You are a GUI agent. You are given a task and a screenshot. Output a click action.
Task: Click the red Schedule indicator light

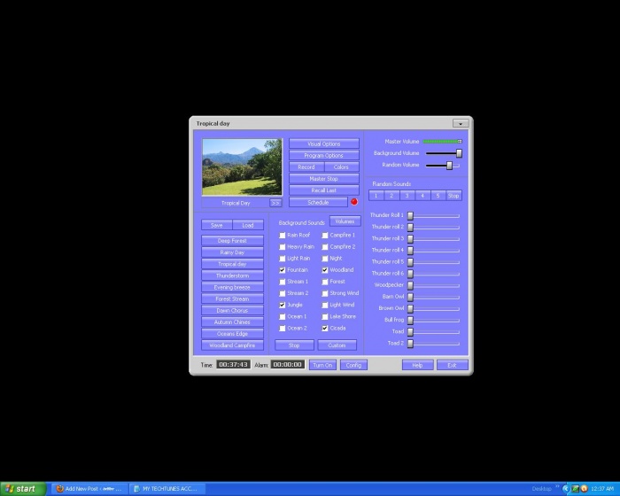[x=354, y=202]
